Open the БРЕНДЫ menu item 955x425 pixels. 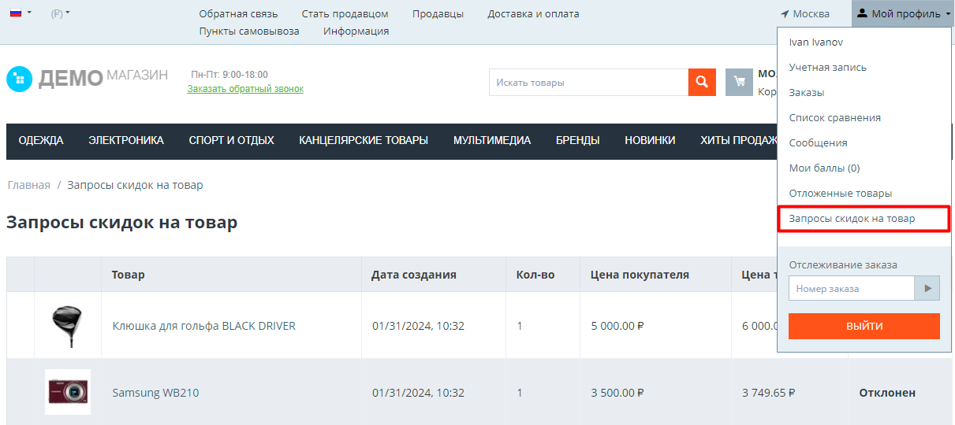(x=577, y=140)
